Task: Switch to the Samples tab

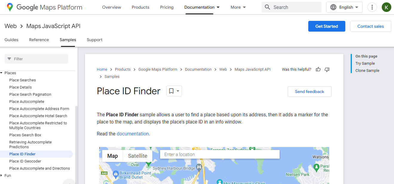Action: point(68,40)
